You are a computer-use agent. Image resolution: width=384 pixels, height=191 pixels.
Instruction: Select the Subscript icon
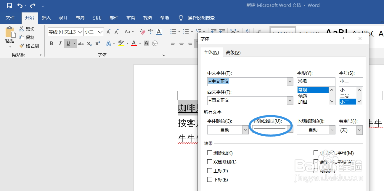89,43
